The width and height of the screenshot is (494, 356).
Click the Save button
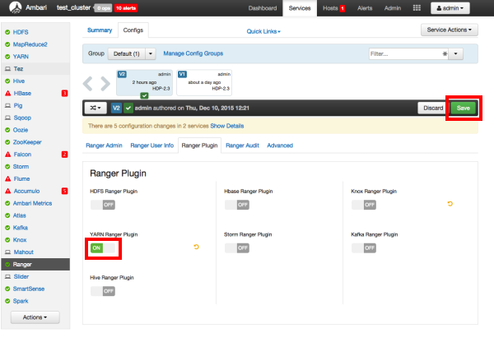click(x=463, y=108)
